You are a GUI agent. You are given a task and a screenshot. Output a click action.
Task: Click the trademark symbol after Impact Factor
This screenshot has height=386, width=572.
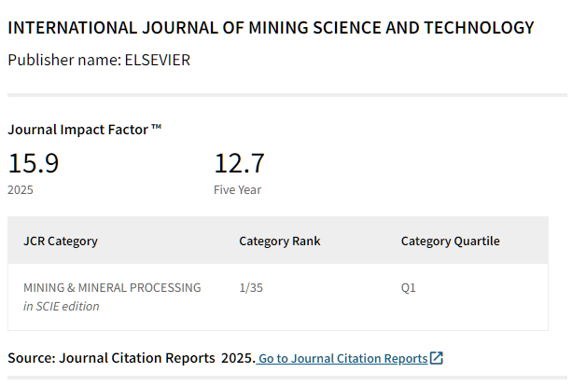[x=157, y=127]
